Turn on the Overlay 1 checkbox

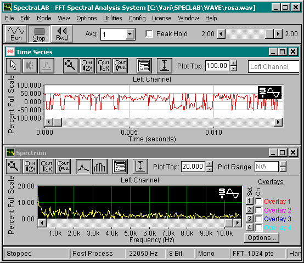(x=259, y=201)
